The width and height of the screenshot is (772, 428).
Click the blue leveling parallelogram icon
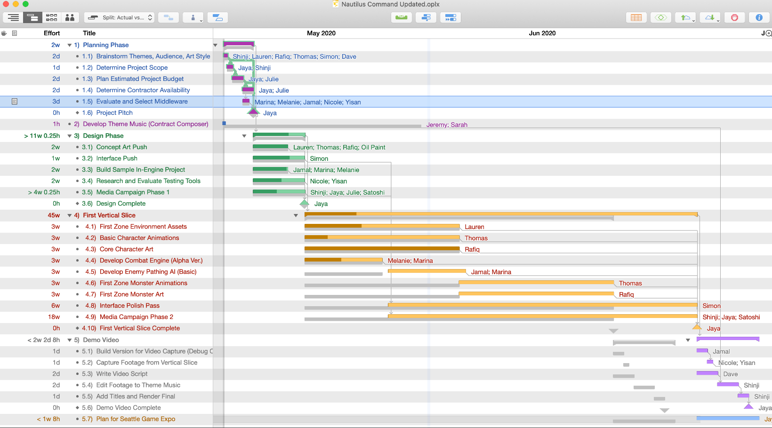coord(217,17)
